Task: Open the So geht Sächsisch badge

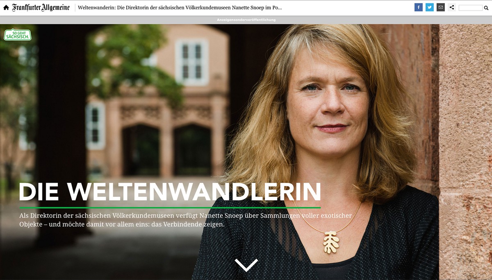Action: (x=18, y=35)
